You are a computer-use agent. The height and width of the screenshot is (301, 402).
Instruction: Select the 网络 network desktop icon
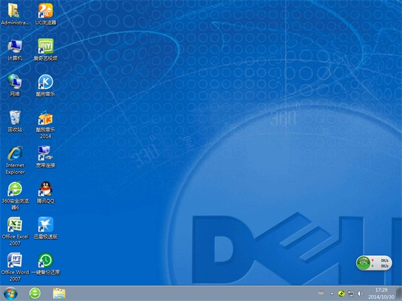(15, 82)
